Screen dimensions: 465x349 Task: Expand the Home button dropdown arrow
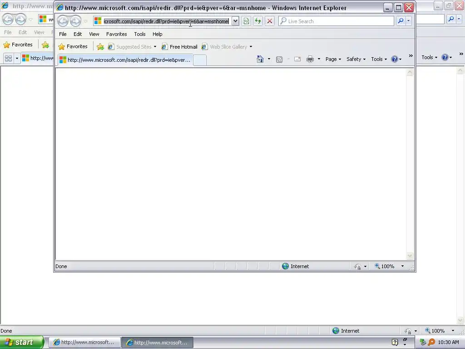click(x=269, y=60)
